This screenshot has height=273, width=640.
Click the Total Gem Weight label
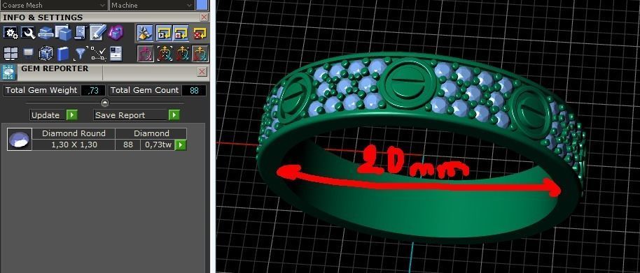[41, 90]
